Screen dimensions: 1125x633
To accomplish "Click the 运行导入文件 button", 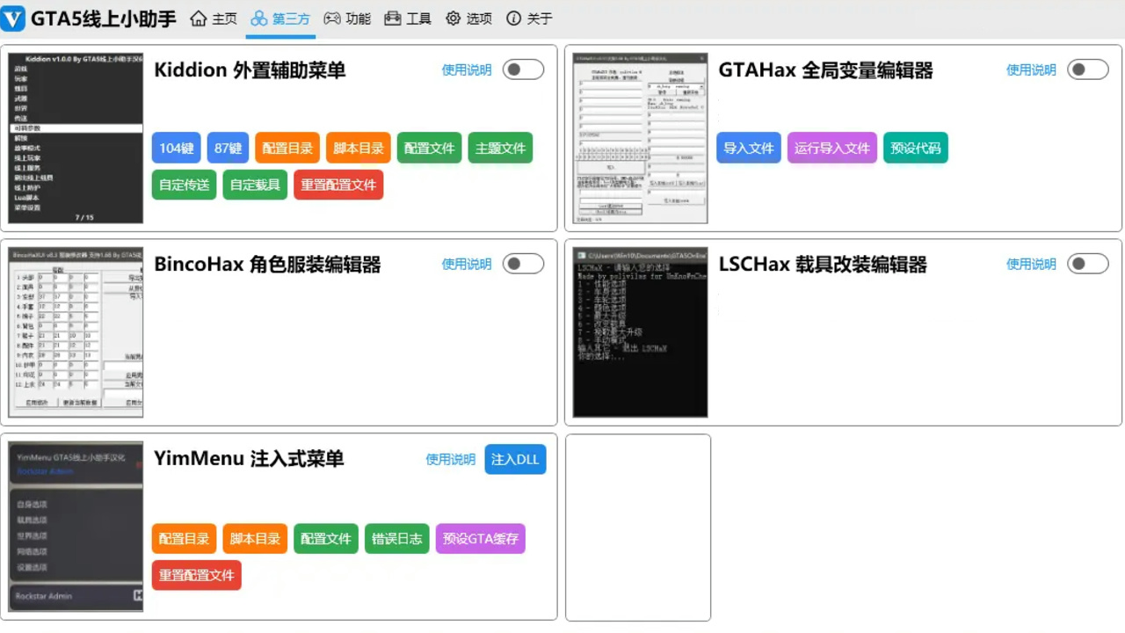I will pyautogui.click(x=832, y=148).
